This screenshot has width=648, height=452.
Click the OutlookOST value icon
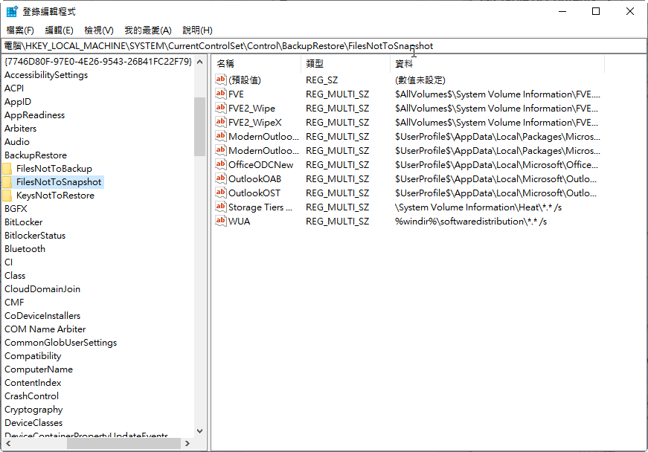coord(221,193)
